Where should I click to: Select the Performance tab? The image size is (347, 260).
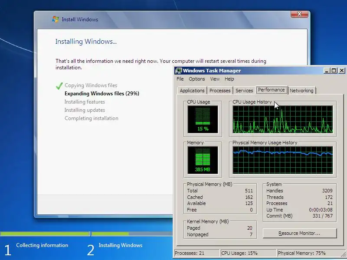(272, 90)
